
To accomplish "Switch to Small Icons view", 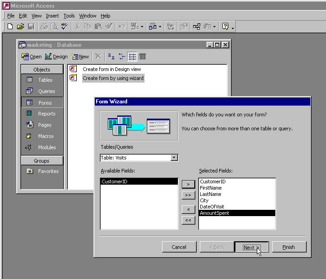I will coord(122,56).
